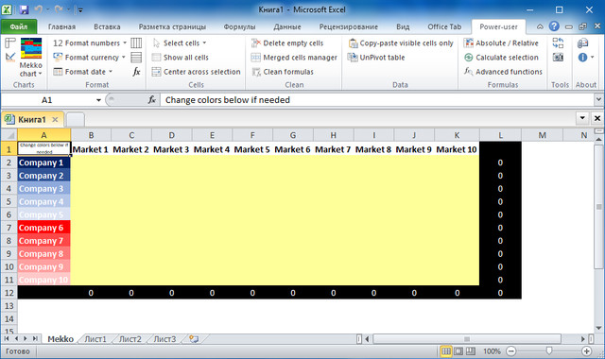Click Clean formulas

282,72
